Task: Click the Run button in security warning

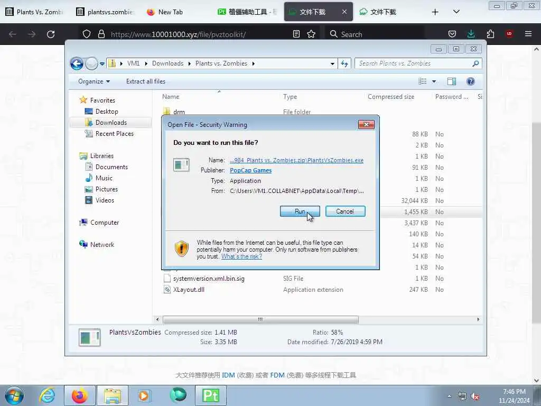Action: [x=300, y=211]
